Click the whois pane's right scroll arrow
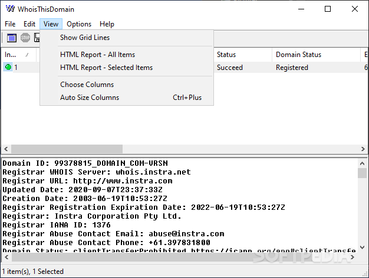This screenshot has height=278, width=369. coord(352,257)
